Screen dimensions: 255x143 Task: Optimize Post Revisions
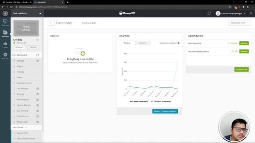(x=244, y=43)
